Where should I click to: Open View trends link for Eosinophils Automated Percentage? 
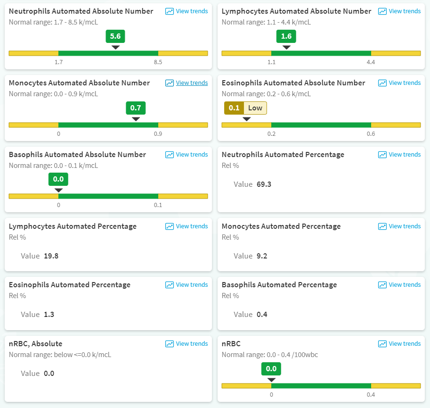click(192, 285)
